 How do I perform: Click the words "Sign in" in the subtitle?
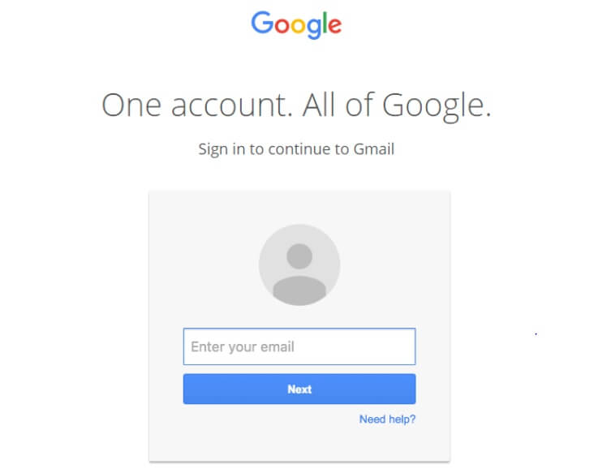222,149
